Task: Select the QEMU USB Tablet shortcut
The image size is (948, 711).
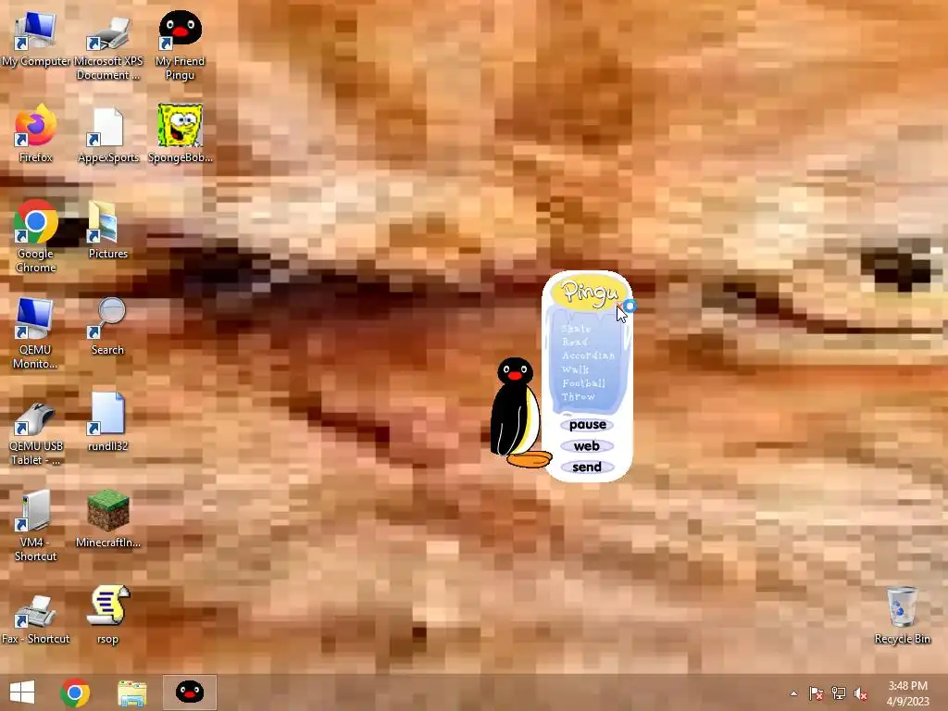Action: click(35, 433)
